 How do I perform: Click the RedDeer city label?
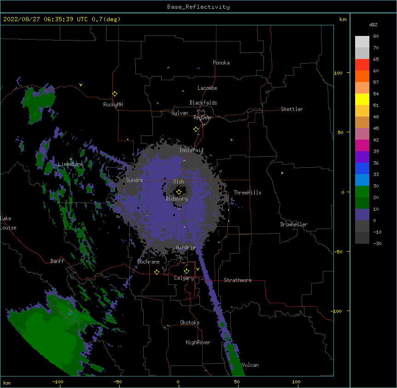tap(203, 118)
